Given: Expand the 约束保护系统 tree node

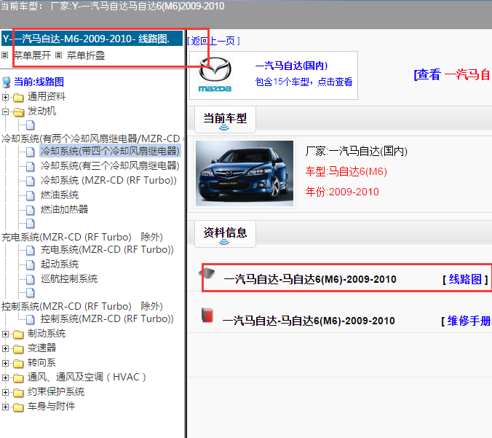Looking at the screenshot, I should pos(5,392).
